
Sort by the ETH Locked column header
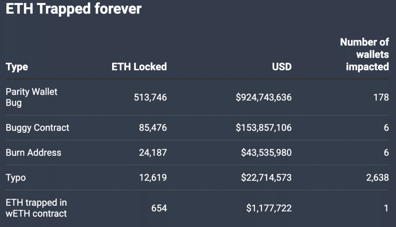click(139, 67)
